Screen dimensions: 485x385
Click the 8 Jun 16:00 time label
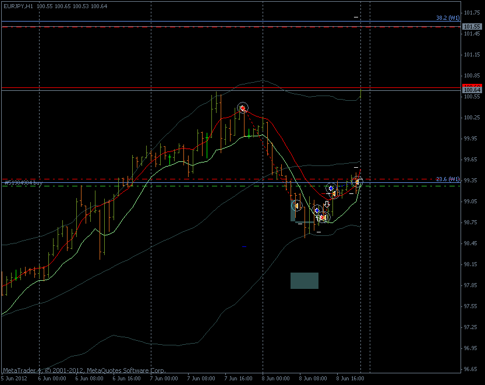[x=350, y=379]
